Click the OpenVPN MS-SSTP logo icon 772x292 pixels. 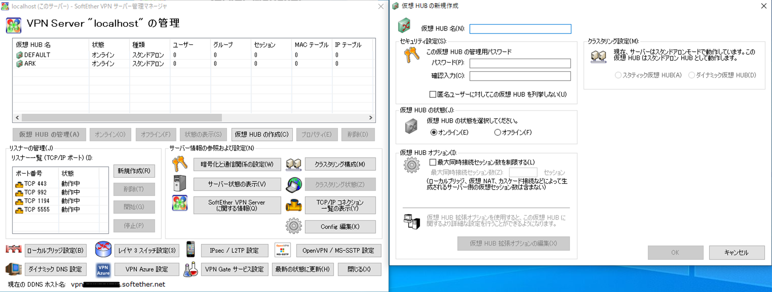[282, 250]
